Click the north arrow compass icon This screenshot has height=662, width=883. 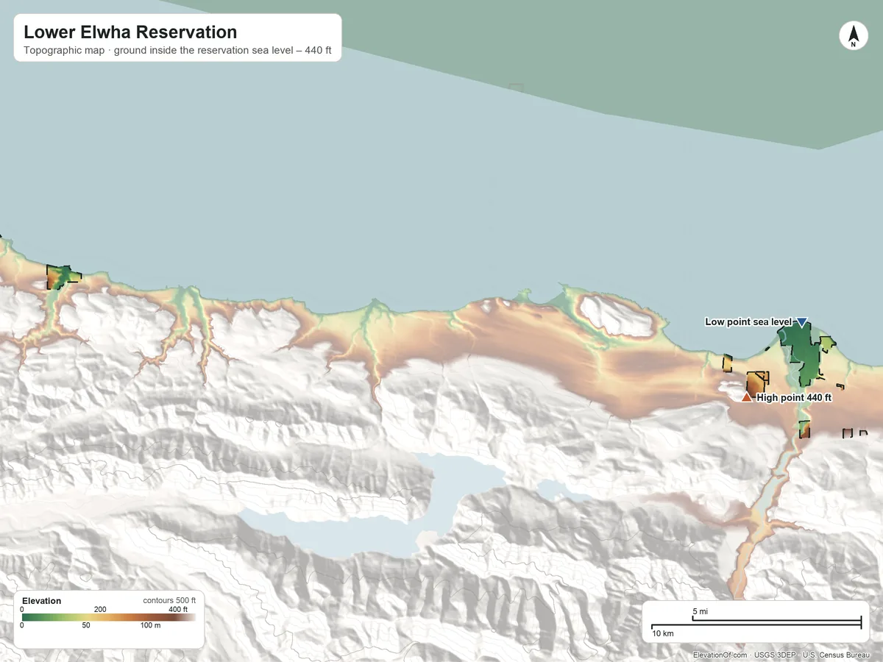854,36
